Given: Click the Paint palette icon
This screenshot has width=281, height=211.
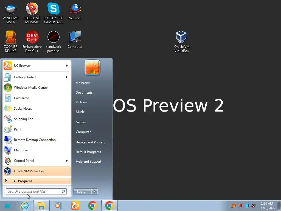Looking at the screenshot, I should [8, 129].
